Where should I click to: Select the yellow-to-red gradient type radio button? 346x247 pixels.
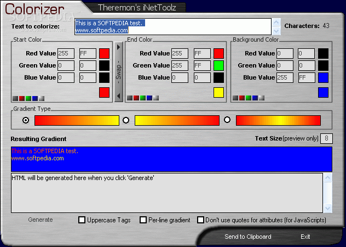point(126,120)
